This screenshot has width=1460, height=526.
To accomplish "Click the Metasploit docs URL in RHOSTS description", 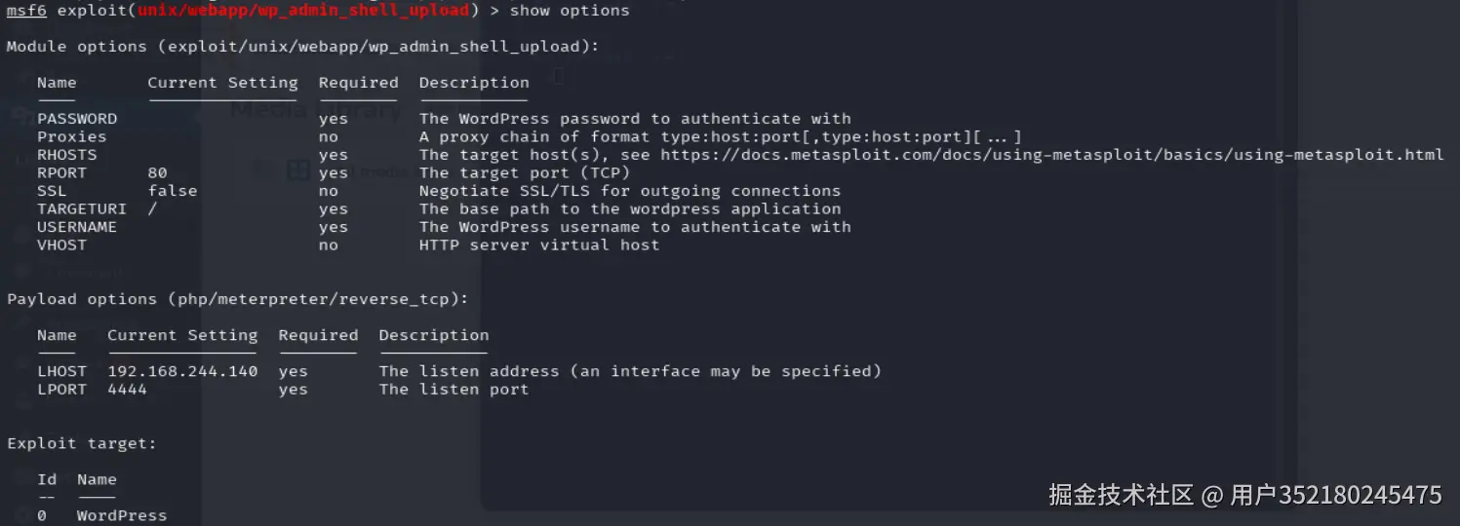I will click(1051, 155).
